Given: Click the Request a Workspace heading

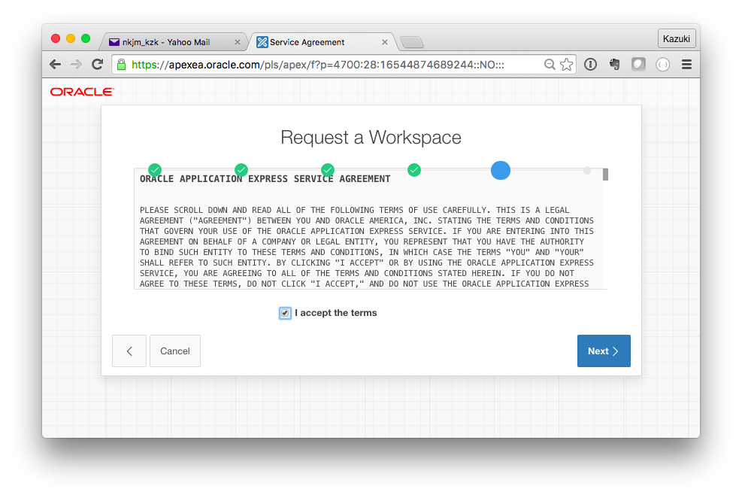Looking at the screenshot, I should (371, 137).
